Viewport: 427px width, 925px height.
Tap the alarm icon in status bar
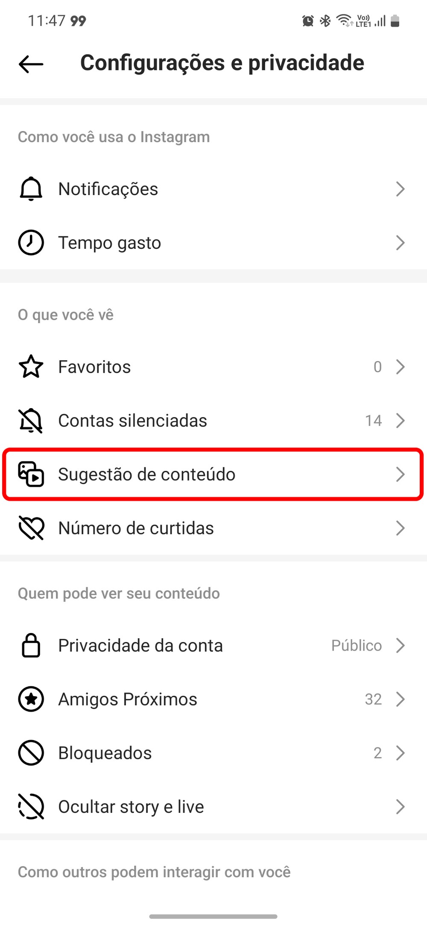click(308, 20)
